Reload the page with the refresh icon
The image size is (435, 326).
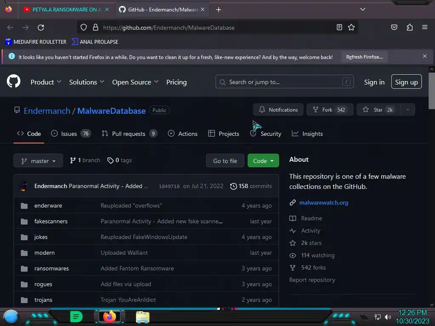click(41, 28)
